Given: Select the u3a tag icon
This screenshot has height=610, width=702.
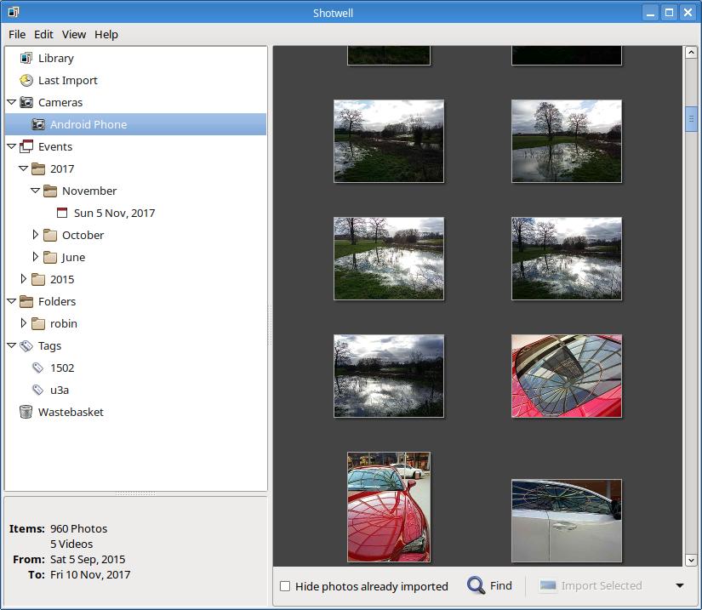Looking at the screenshot, I should pos(38,390).
